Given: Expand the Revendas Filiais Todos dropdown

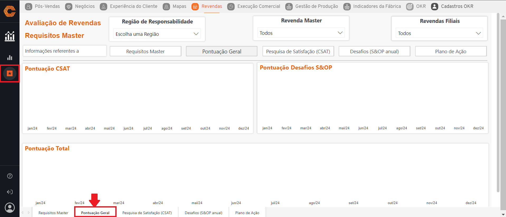Looking at the screenshot, I should click(439, 33).
